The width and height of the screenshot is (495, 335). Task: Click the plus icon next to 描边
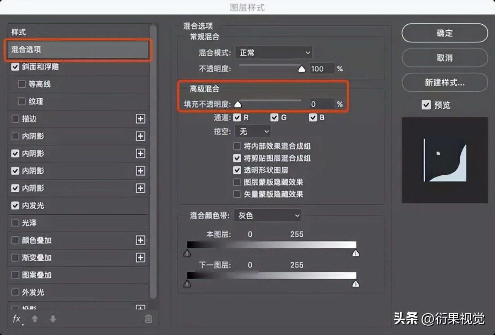coord(140,119)
